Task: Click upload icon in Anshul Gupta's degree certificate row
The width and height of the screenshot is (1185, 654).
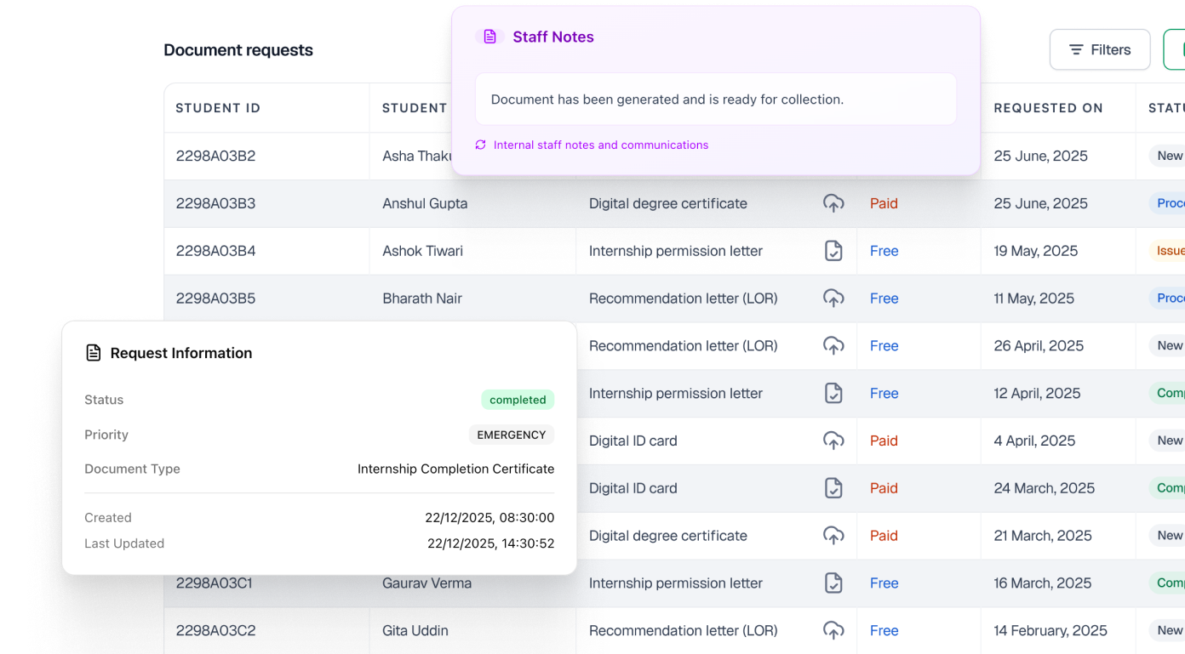Action: click(833, 203)
